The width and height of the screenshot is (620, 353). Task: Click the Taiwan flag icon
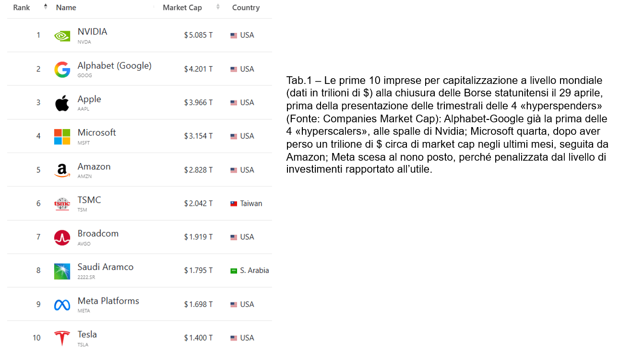point(234,204)
